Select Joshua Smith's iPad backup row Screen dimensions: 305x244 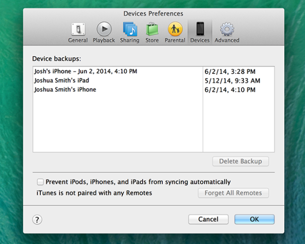tap(61, 80)
